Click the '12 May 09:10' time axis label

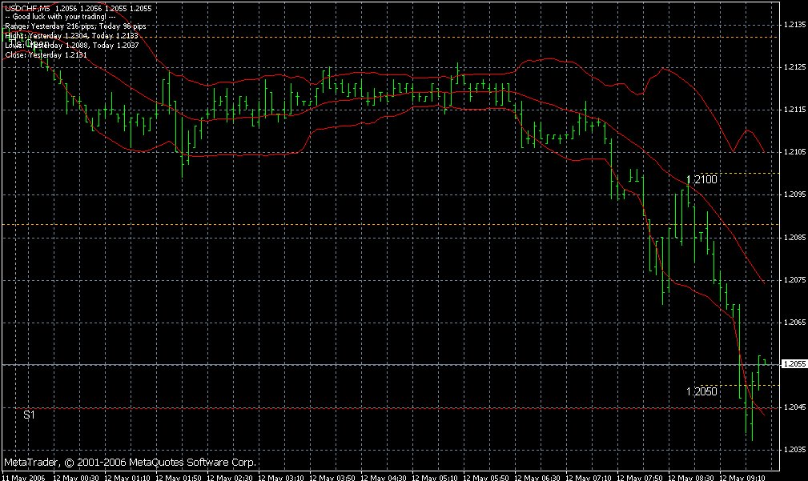[742, 477]
